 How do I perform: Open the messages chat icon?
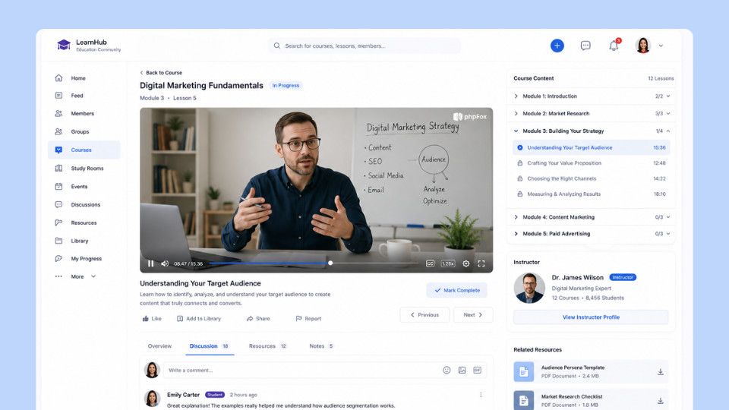[x=585, y=46]
